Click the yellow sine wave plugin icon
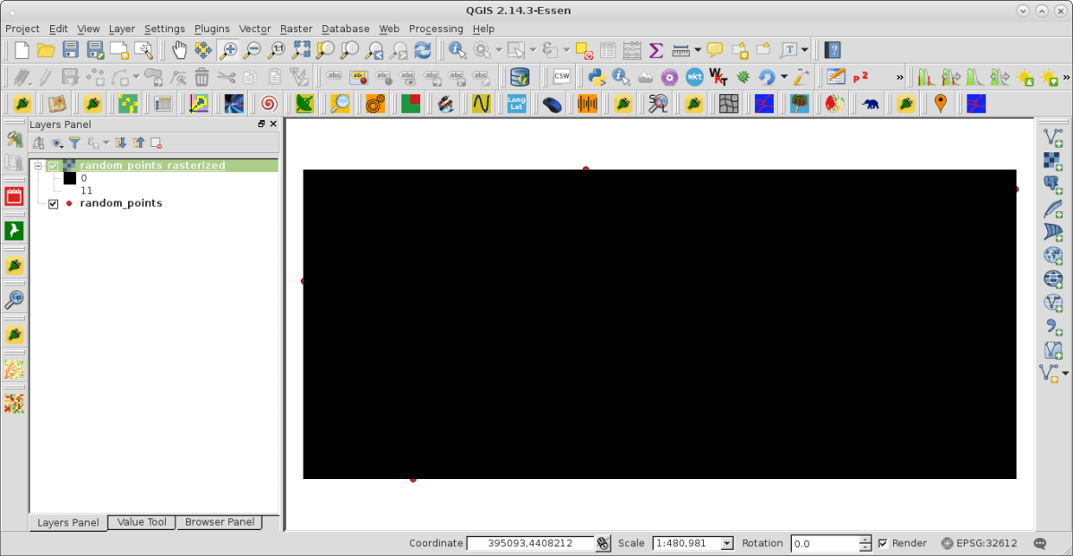Screen dimensions: 1073x556 click(x=481, y=104)
